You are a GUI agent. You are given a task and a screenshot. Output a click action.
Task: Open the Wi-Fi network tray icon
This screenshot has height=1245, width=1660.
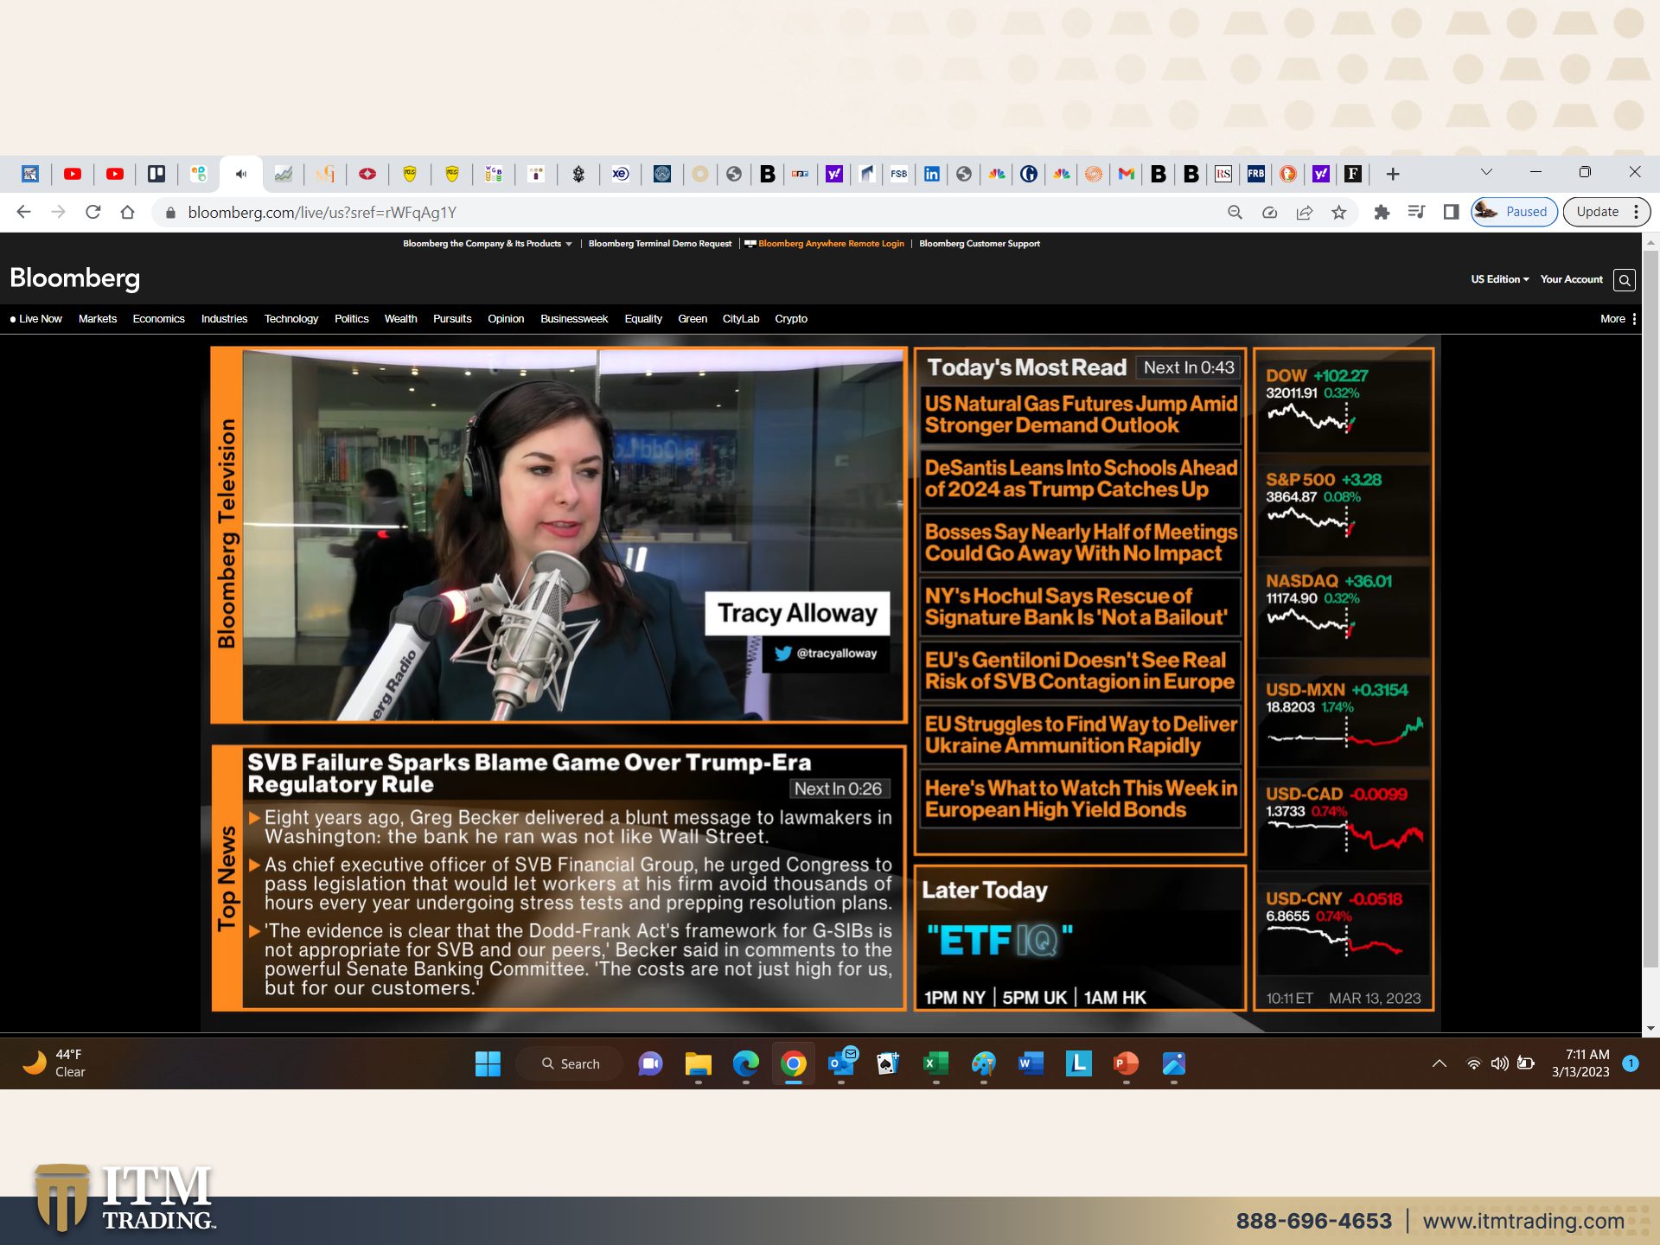pos(1473,1063)
